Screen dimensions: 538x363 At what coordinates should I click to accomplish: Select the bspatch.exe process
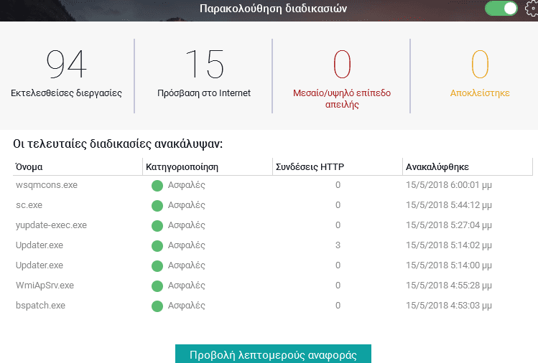(273, 306)
